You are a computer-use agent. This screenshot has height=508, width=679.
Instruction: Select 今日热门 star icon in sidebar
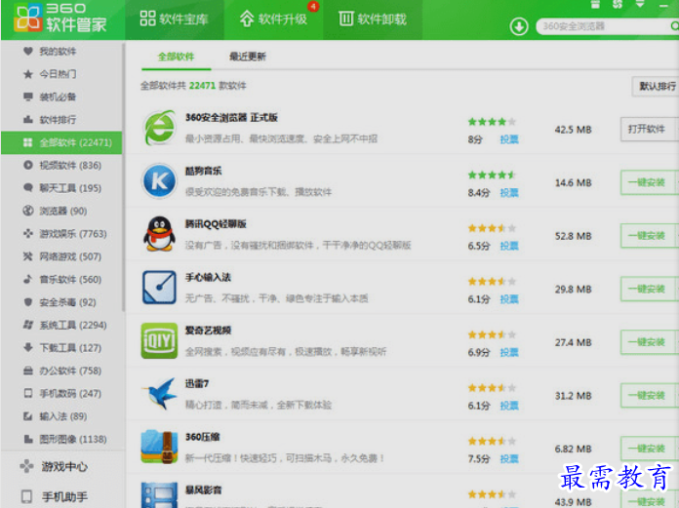click(x=28, y=74)
